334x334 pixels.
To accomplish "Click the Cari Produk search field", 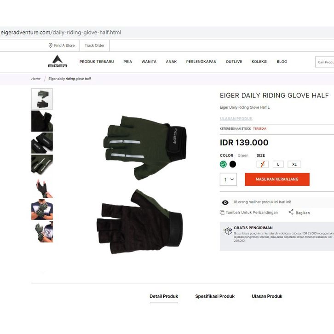I will tap(325, 62).
